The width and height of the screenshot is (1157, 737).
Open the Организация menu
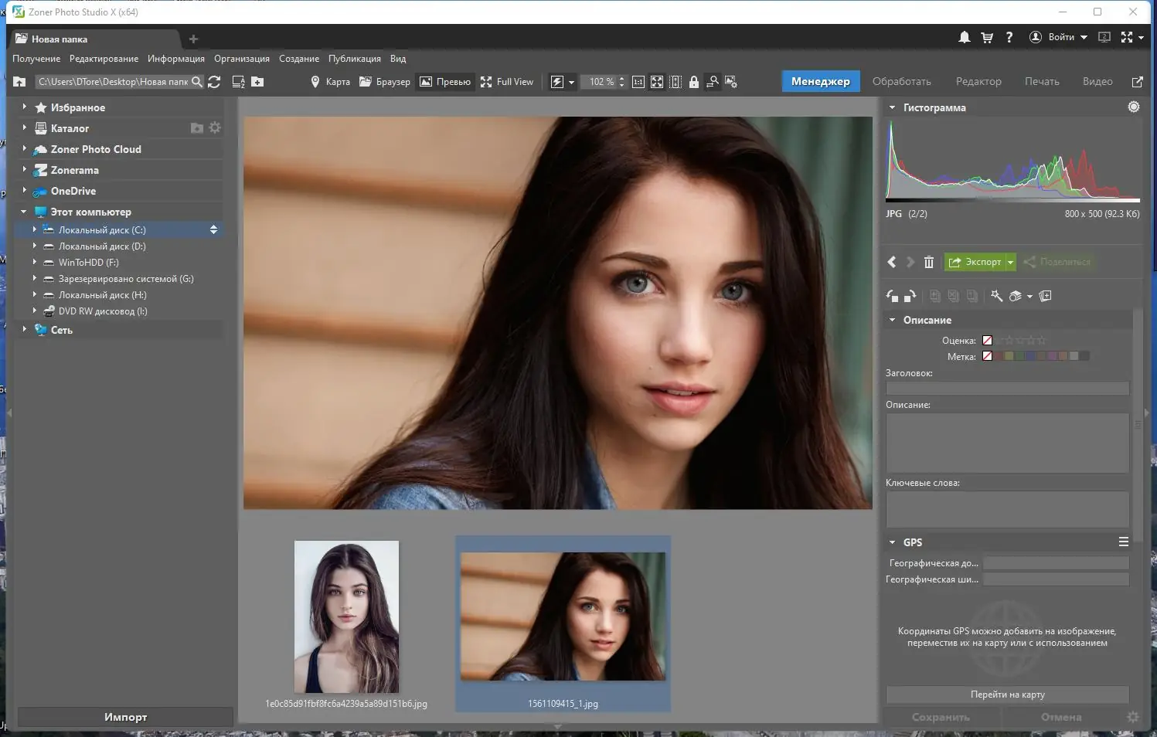pos(241,58)
